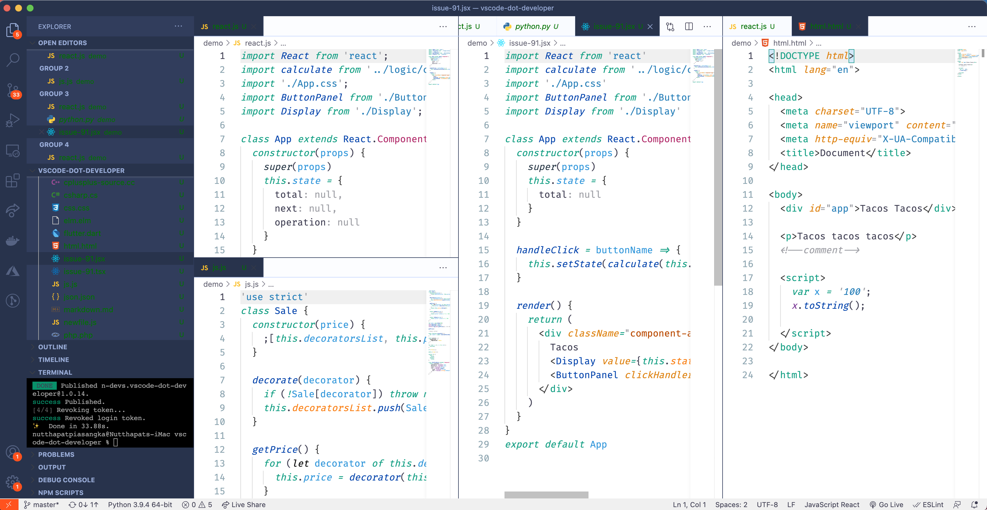Collapse the OPEN EDITORS section
The image size is (987, 510).
pyautogui.click(x=62, y=42)
